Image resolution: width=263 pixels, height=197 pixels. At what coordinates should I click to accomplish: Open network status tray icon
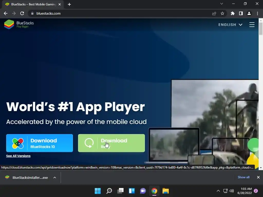pos(225,191)
